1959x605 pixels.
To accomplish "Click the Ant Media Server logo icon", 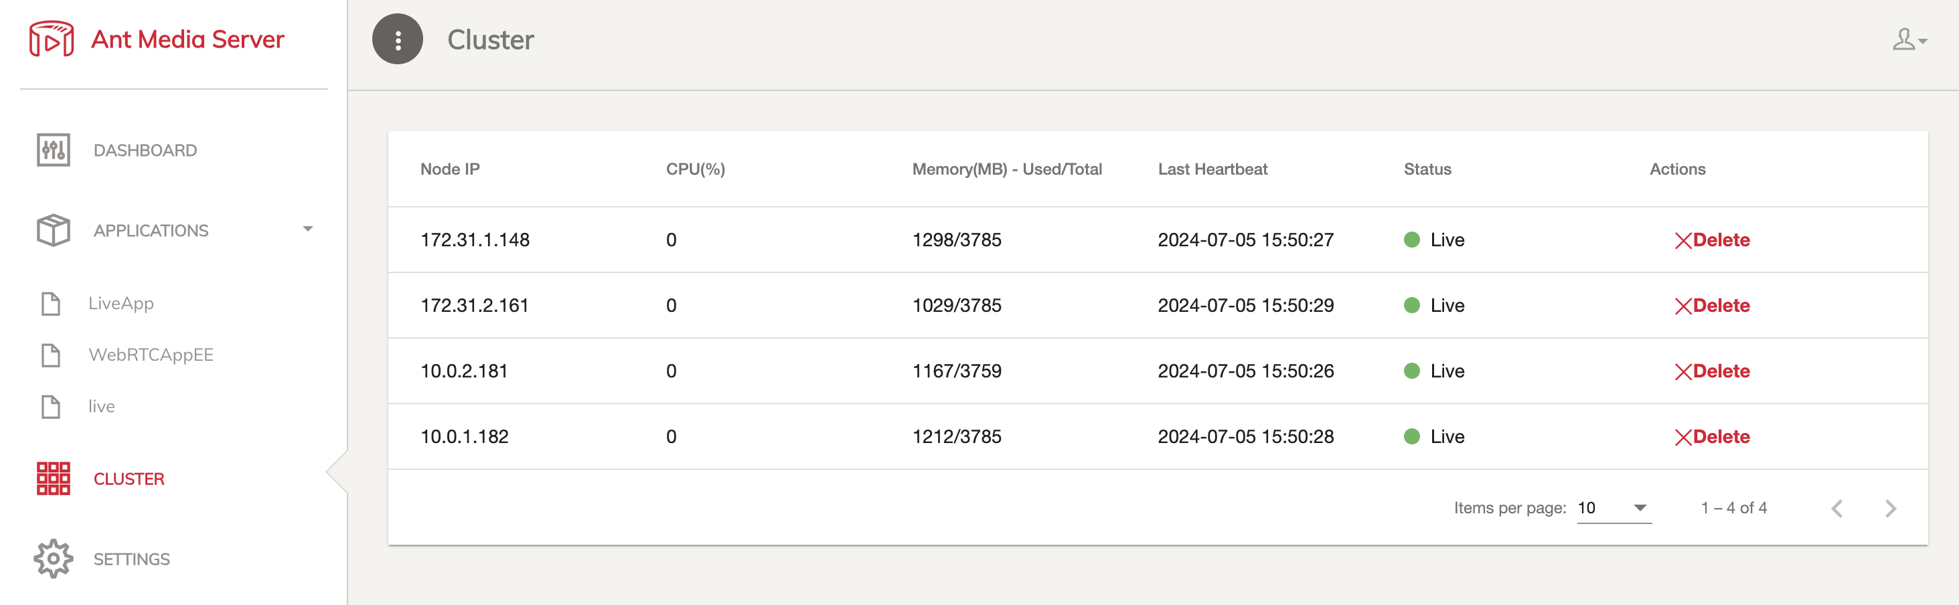I will point(52,39).
